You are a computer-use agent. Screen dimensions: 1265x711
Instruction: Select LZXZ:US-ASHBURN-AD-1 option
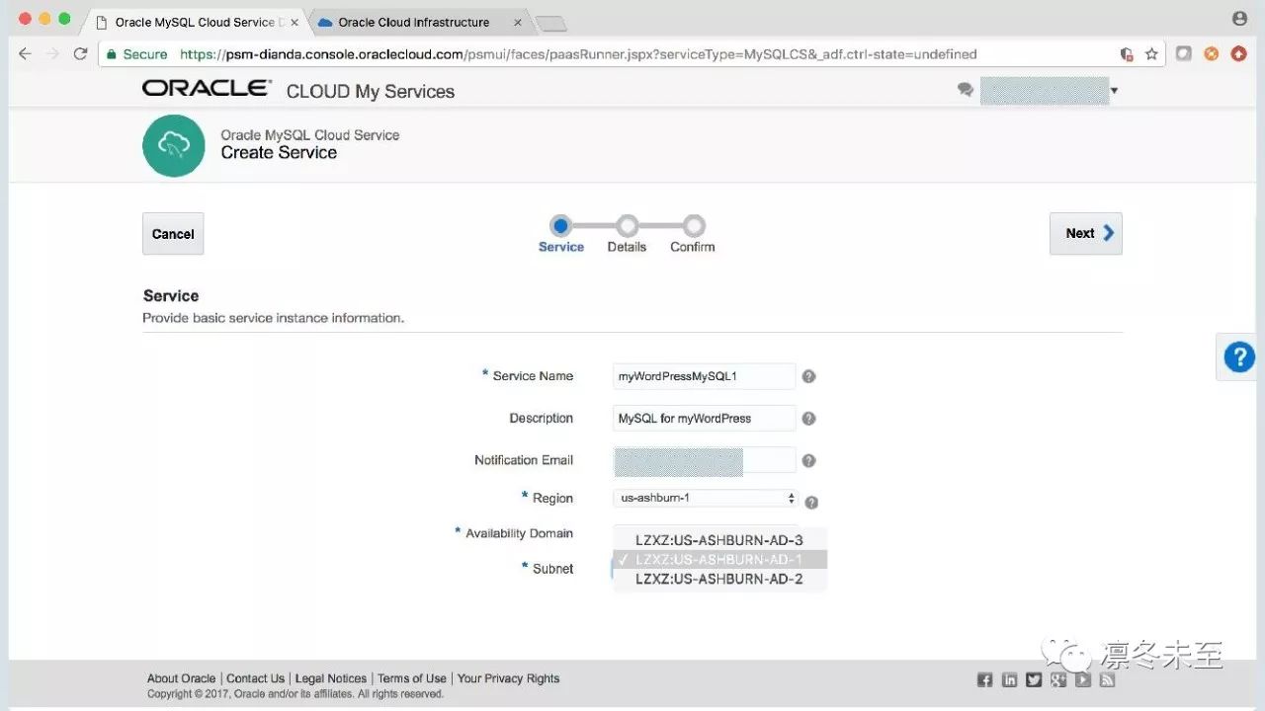point(719,560)
